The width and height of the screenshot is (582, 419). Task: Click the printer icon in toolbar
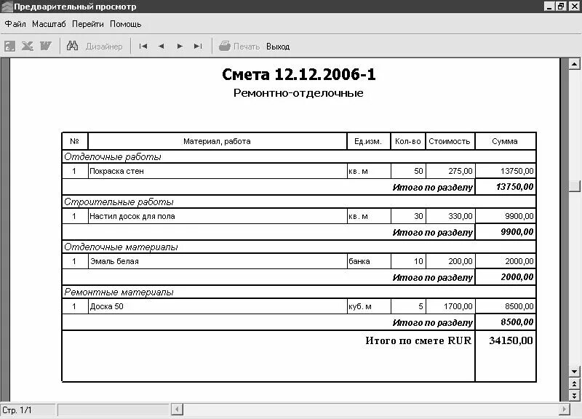tap(225, 46)
